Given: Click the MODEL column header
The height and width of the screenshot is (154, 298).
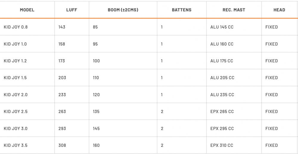Looking at the screenshot, I should (x=27, y=10).
